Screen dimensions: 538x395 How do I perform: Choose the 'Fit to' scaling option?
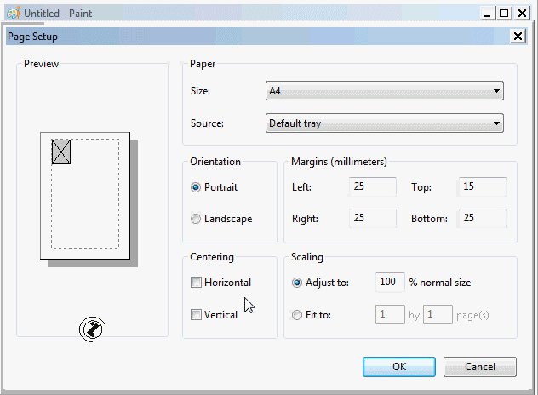click(x=297, y=315)
